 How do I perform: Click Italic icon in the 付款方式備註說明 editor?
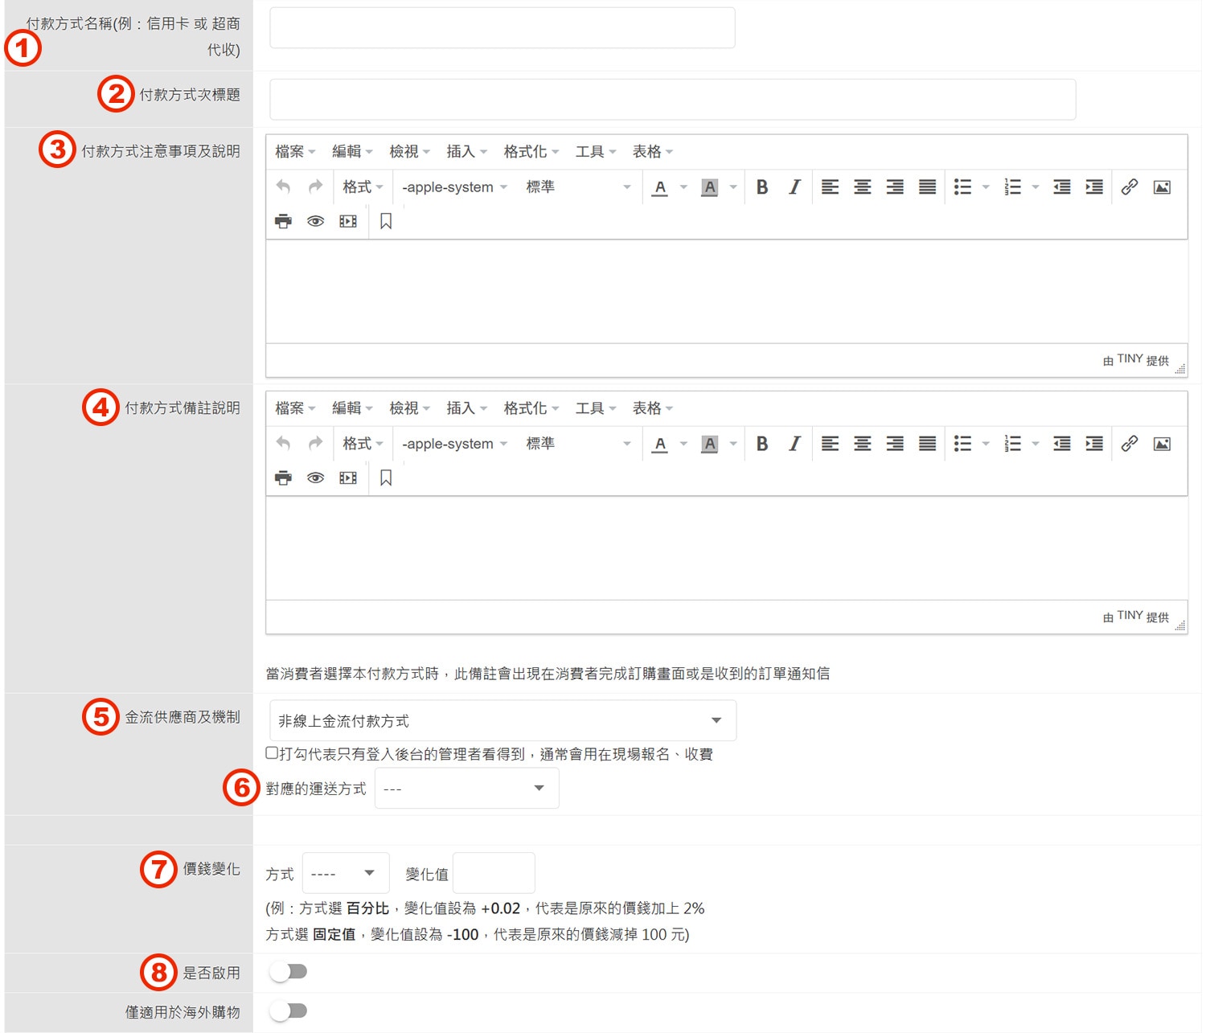point(794,444)
